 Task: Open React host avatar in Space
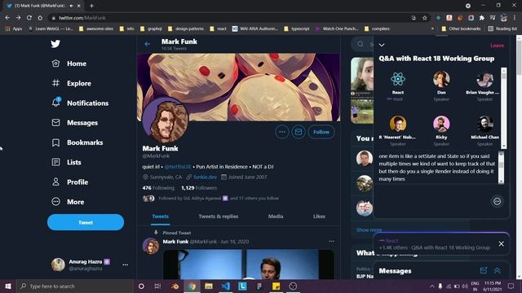[x=398, y=79]
